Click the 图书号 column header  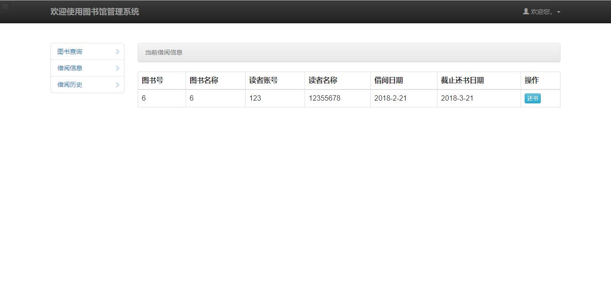[x=162, y=81]
